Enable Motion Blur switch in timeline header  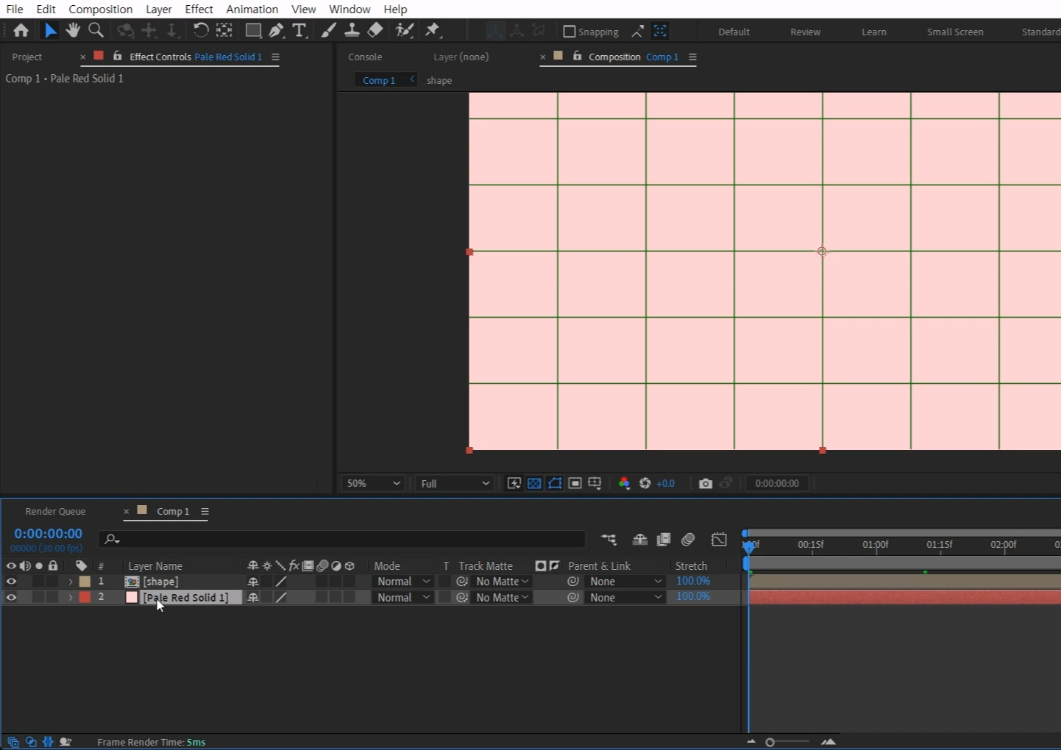(688, 540)
